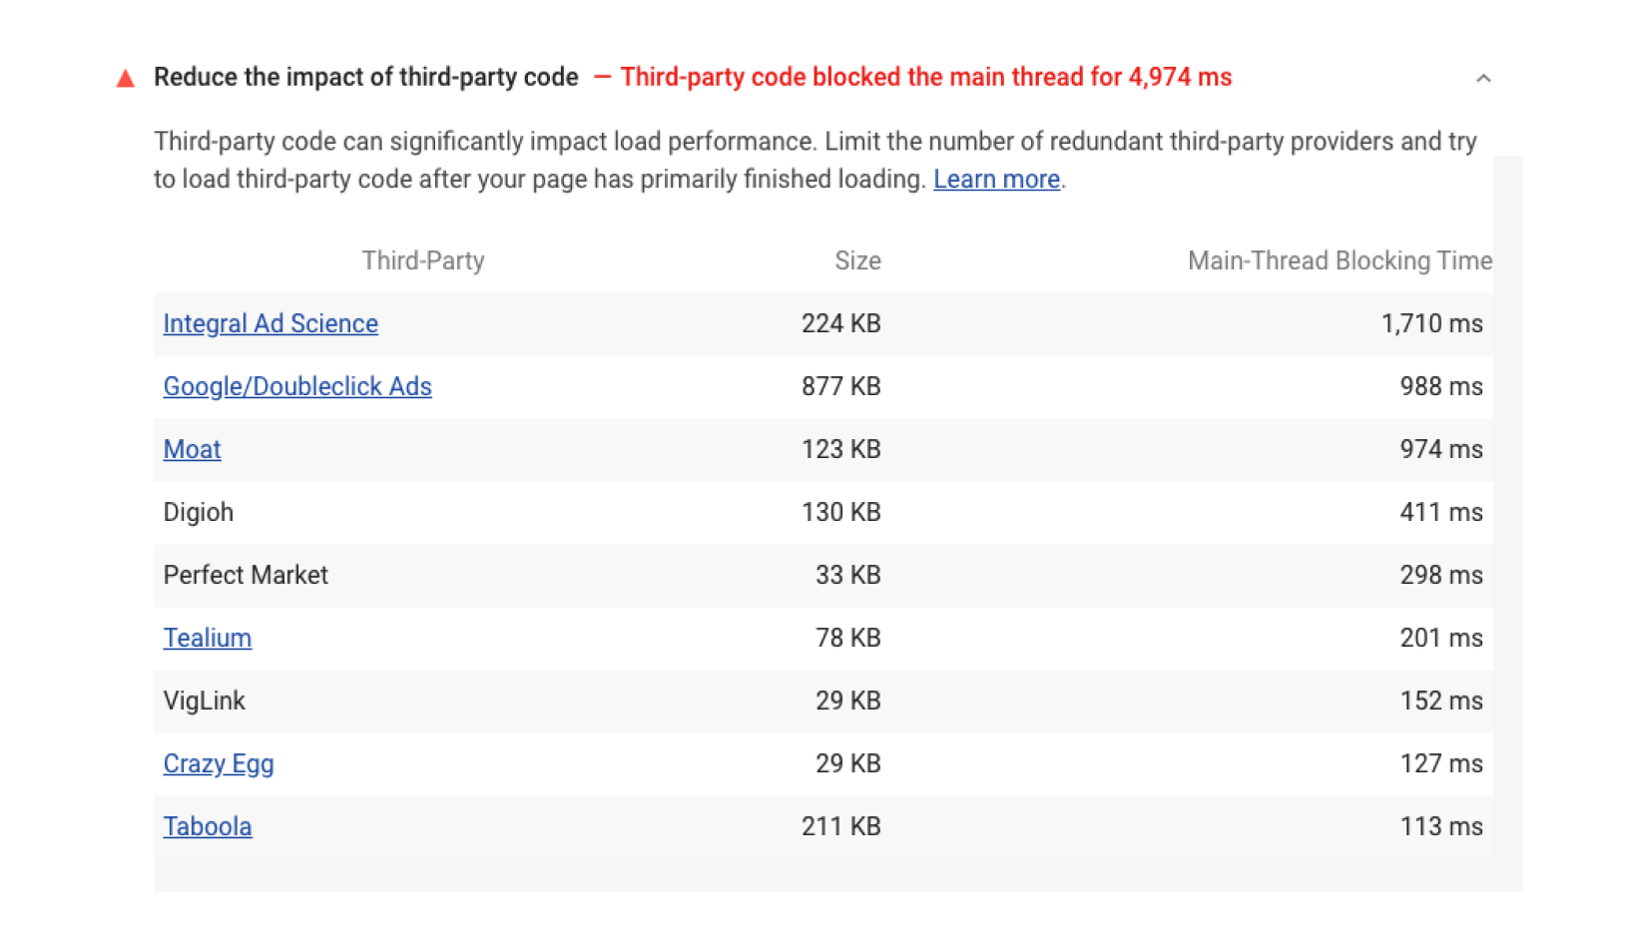Open the Google/Doubleclick Ads link
Viewport: 1634px width, 948px height.
[296, 386]
